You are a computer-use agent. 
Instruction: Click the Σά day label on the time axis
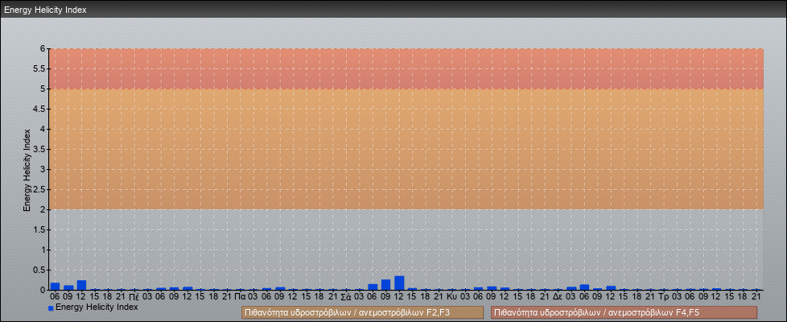click(346, 297)
